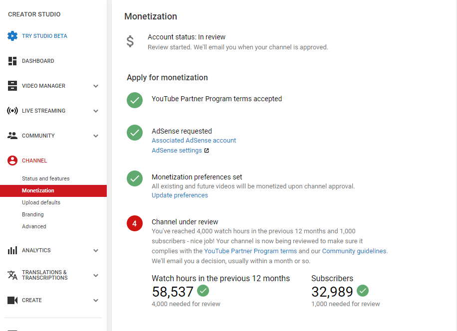Image resolution: width=457 pixels, height=331 pixels.
Task: Expand the Create chevron
Action: click(x=96, y=300)
